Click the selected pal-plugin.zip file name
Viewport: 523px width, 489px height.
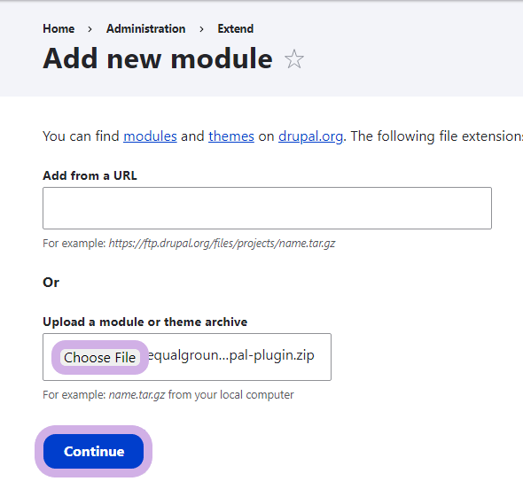(230, 355)
